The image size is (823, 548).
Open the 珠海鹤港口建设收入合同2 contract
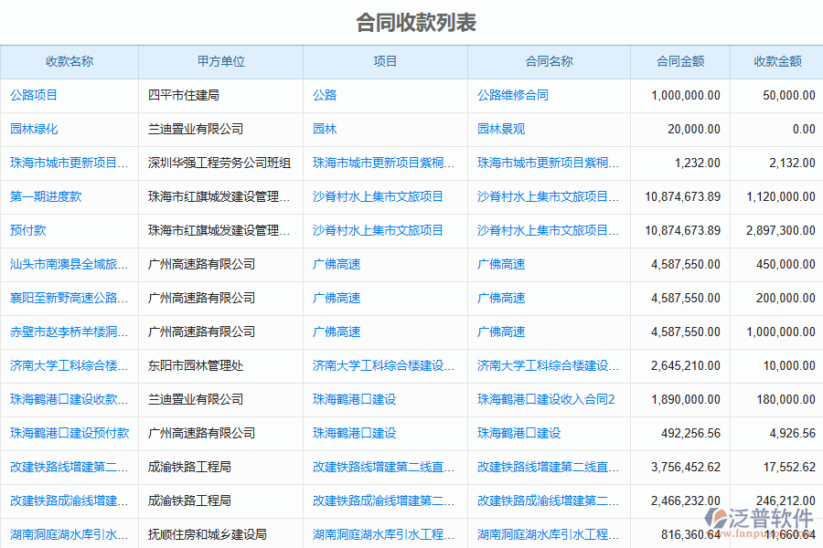click(x=546, y=399)
